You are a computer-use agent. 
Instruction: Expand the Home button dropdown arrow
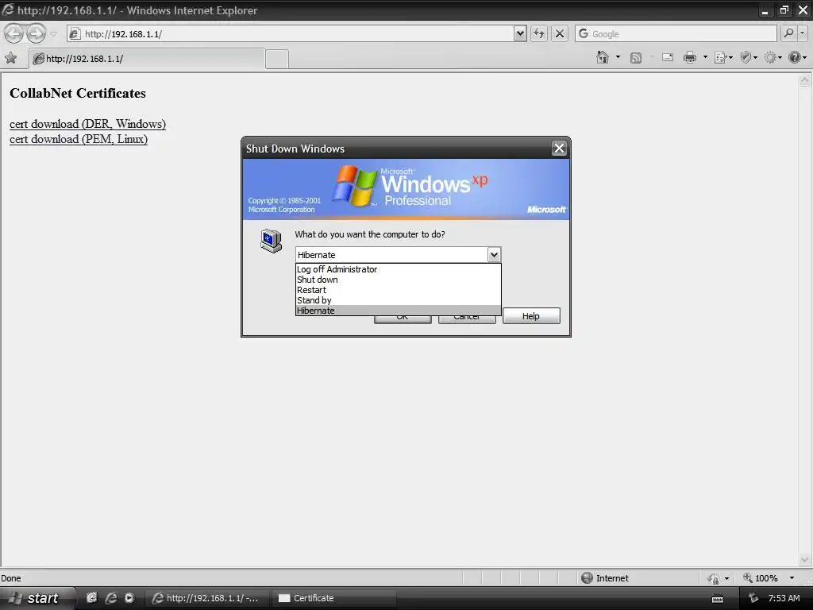coord(618,57)
